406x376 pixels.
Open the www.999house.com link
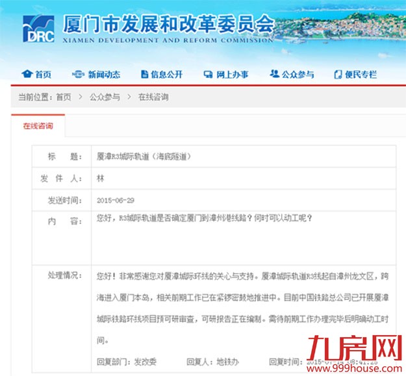click(x=366, y=368)
